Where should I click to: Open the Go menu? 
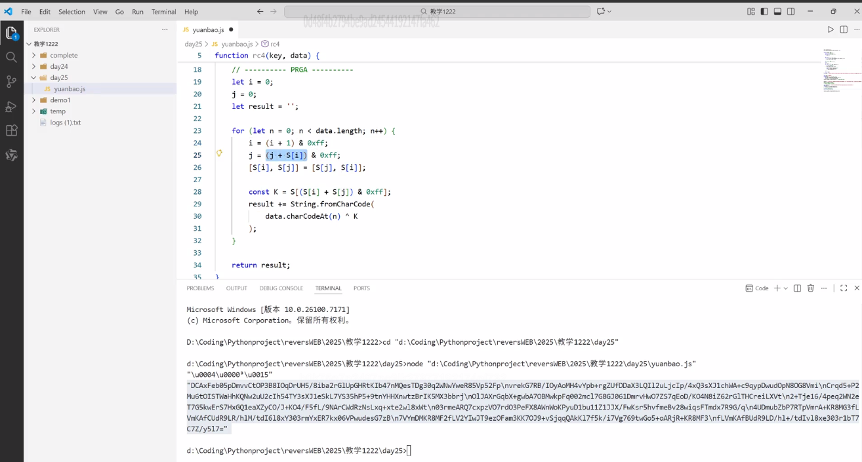pyautogui.click(x=119, y=11)
